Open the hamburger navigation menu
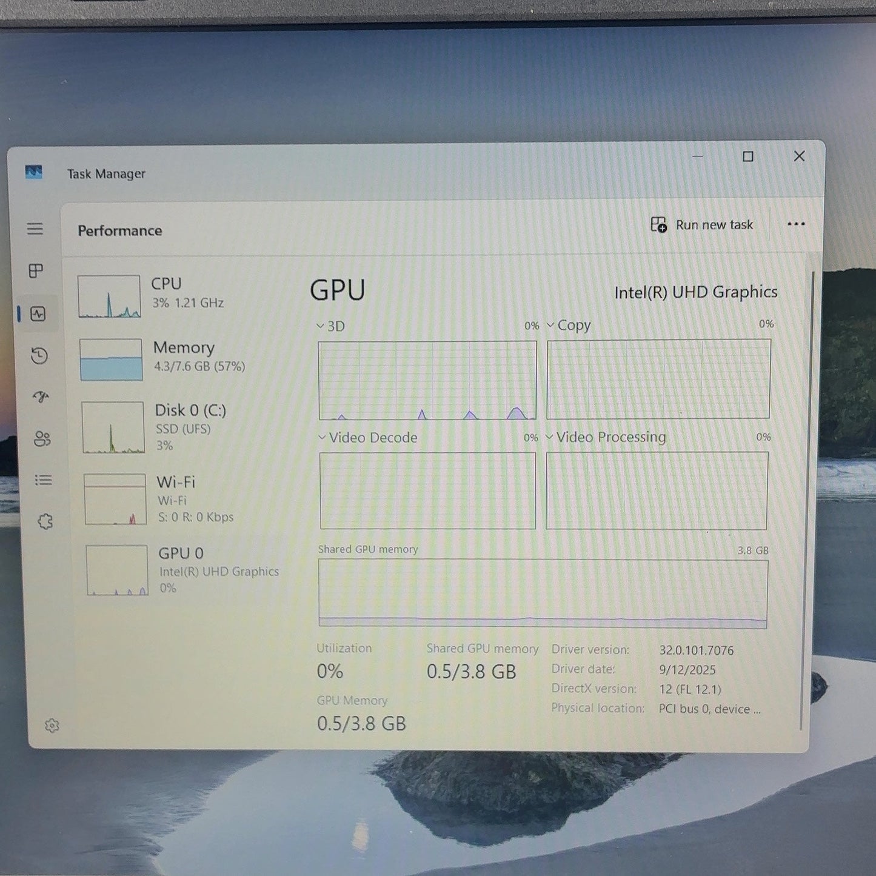876x876 pixels. (35, 229)
